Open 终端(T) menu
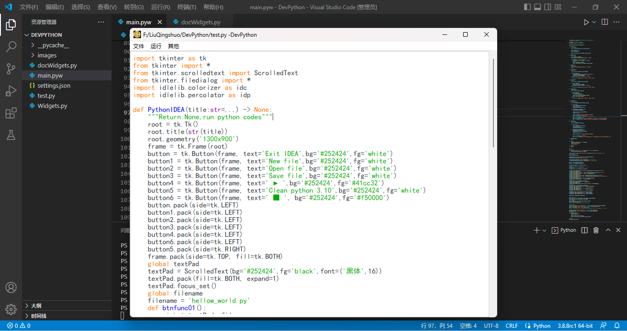This screenshot has height=331, width=627. pos(186,7)
